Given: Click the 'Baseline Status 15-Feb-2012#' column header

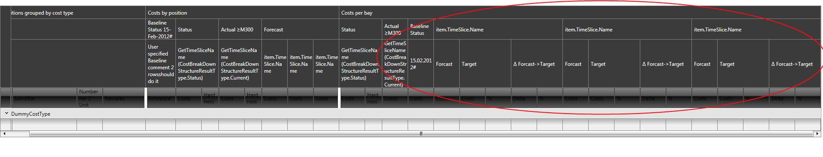Looking at the screenshot, I should (160, 30).
